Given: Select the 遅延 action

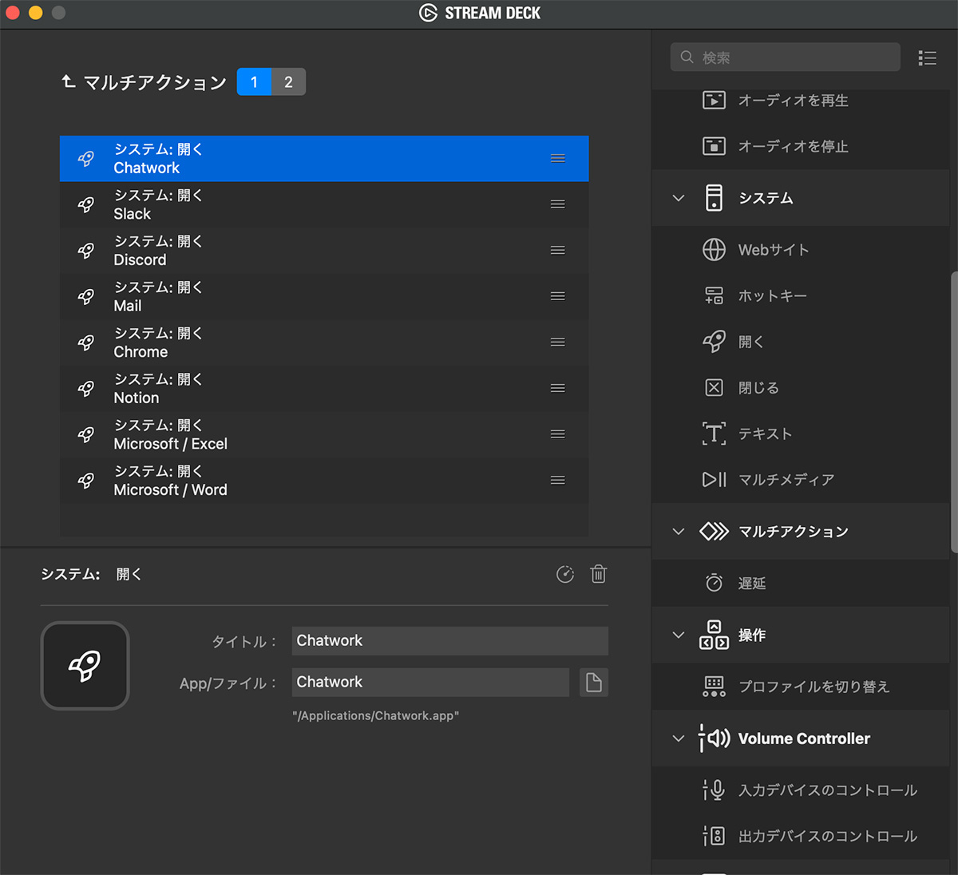Looking at the screenshot, I should pyautogui.click(x=800, y=583).
